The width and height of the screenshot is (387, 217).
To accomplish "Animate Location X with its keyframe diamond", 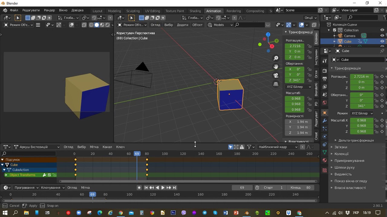I will tap(382, 77).
